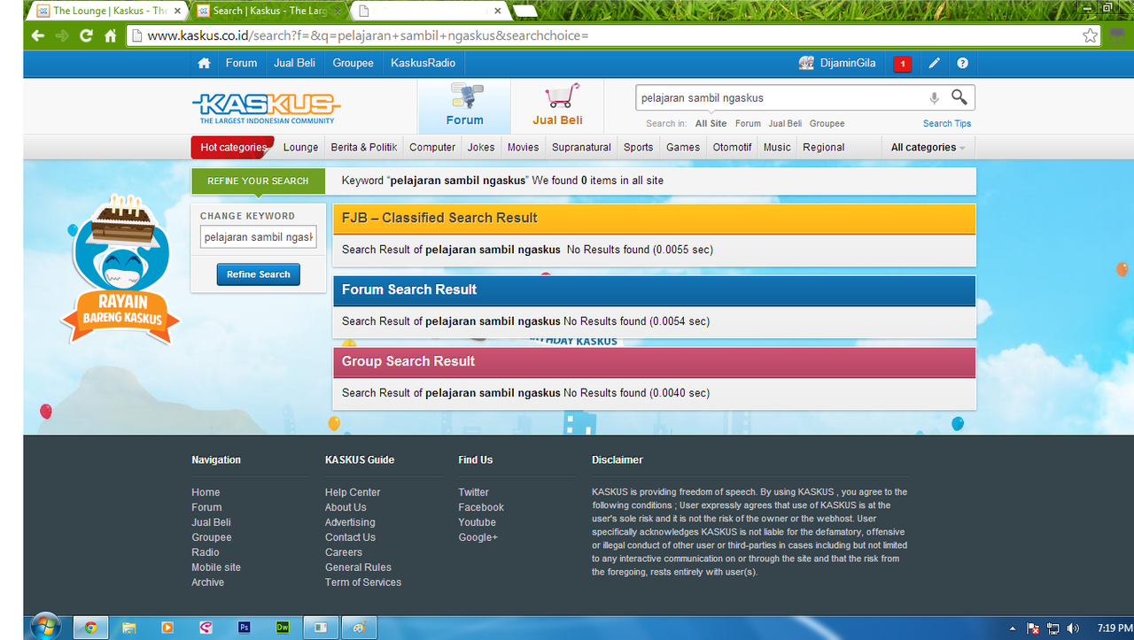
Task: Click the Paint taskbar icon
Action: coord(360,628)
